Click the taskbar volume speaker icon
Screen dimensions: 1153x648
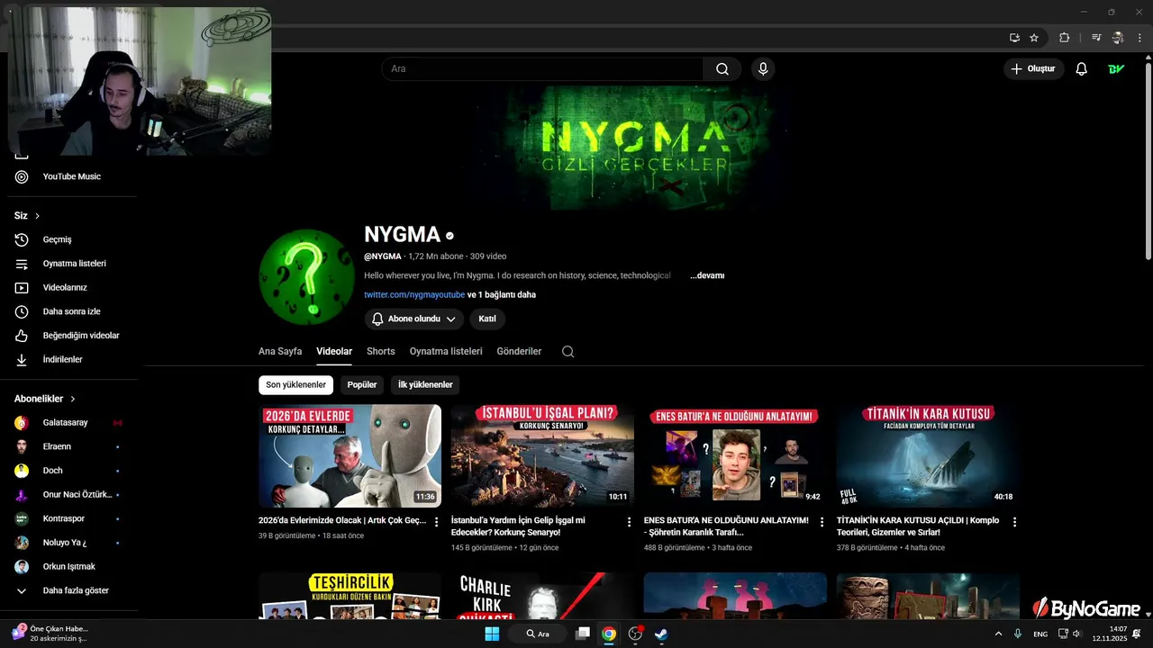[x=1076, y=634]
